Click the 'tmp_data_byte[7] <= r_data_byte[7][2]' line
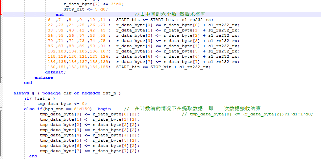Image resolution: width=321 pixels, height=159 pixels. [90, 151]
